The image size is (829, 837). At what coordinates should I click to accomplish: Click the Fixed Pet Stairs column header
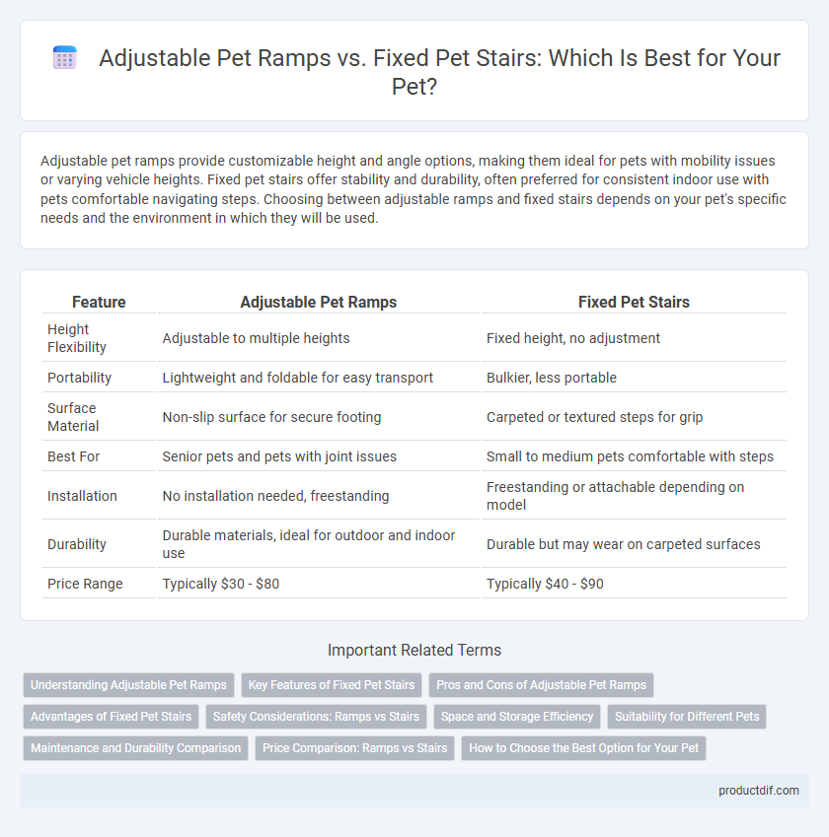coord(634,302)
